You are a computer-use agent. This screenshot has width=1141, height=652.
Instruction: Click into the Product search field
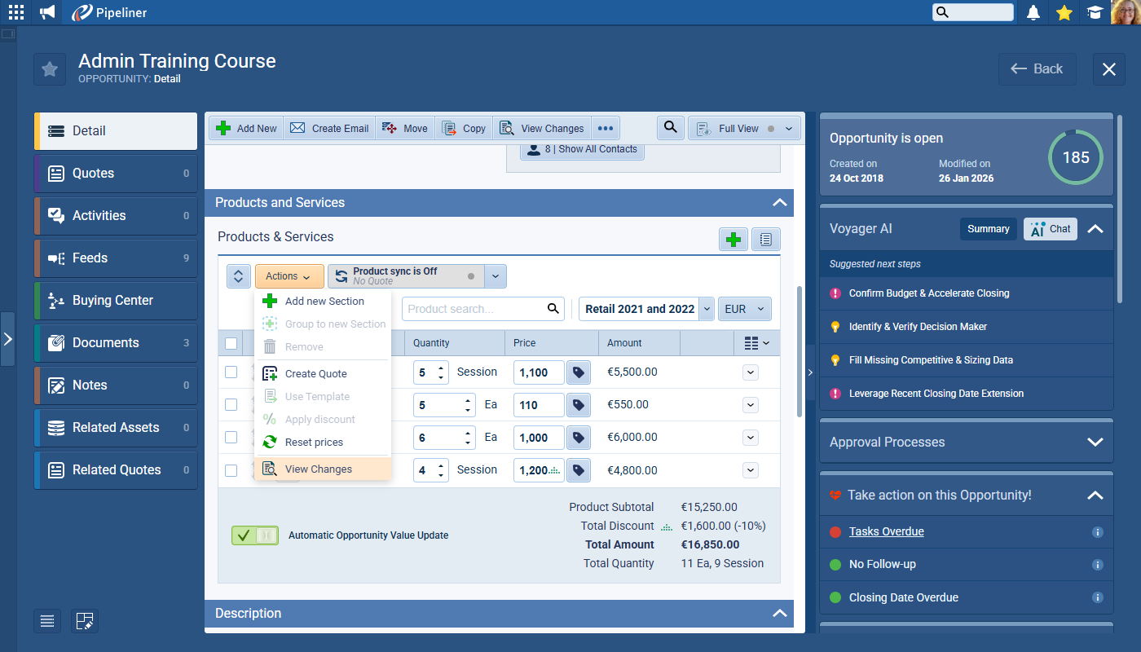(x=473, y=309)
